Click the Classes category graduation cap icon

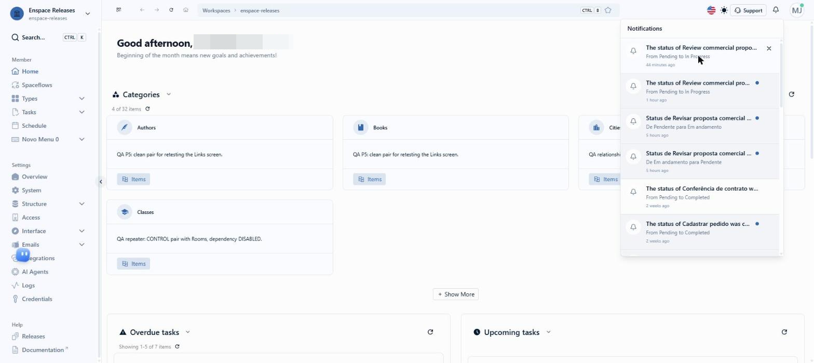125,212
